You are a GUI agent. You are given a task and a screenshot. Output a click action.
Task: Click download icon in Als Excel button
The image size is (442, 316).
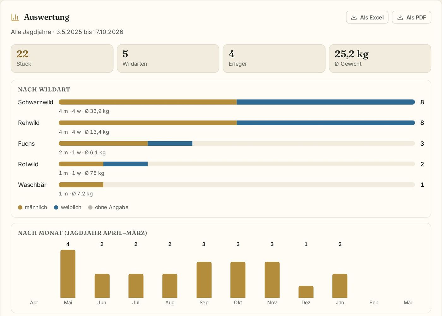point(354,17)
